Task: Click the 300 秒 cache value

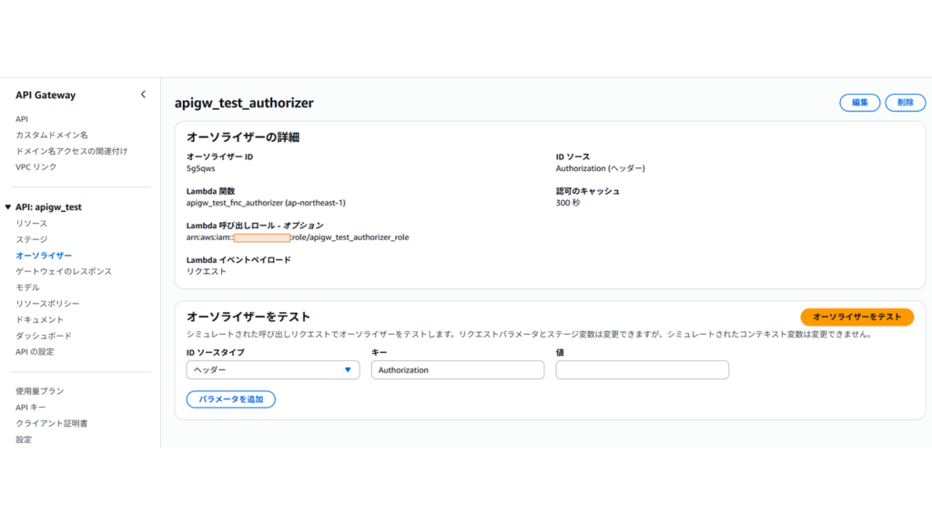Action: (x=568, y=203)
